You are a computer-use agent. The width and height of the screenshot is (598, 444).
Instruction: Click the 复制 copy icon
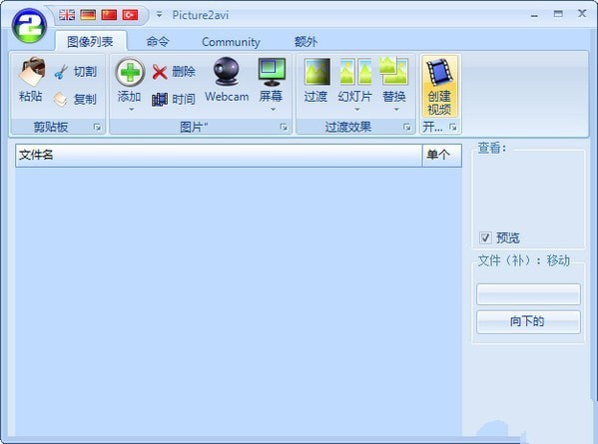coord(61,99)
